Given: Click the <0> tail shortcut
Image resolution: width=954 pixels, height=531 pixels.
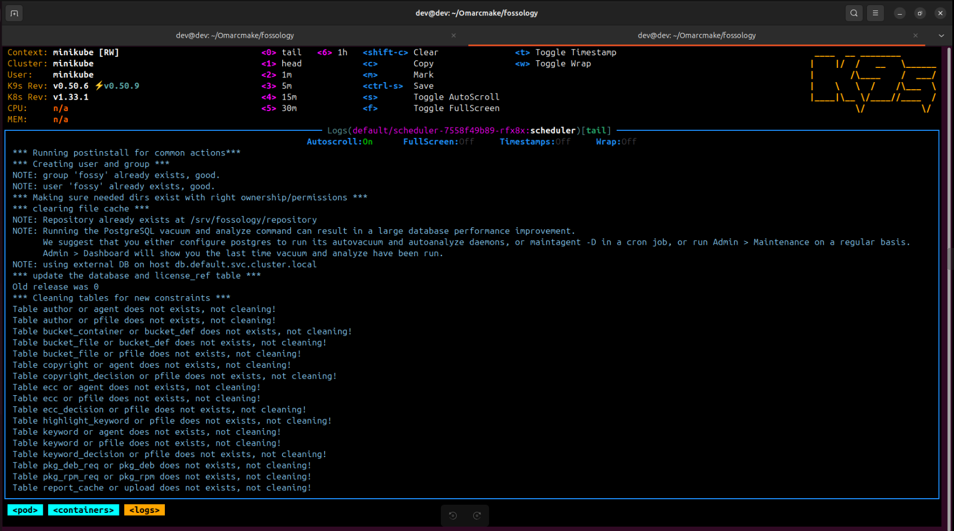Looking at the screenshot, I should pyautogui.click(x=281, y=53).
